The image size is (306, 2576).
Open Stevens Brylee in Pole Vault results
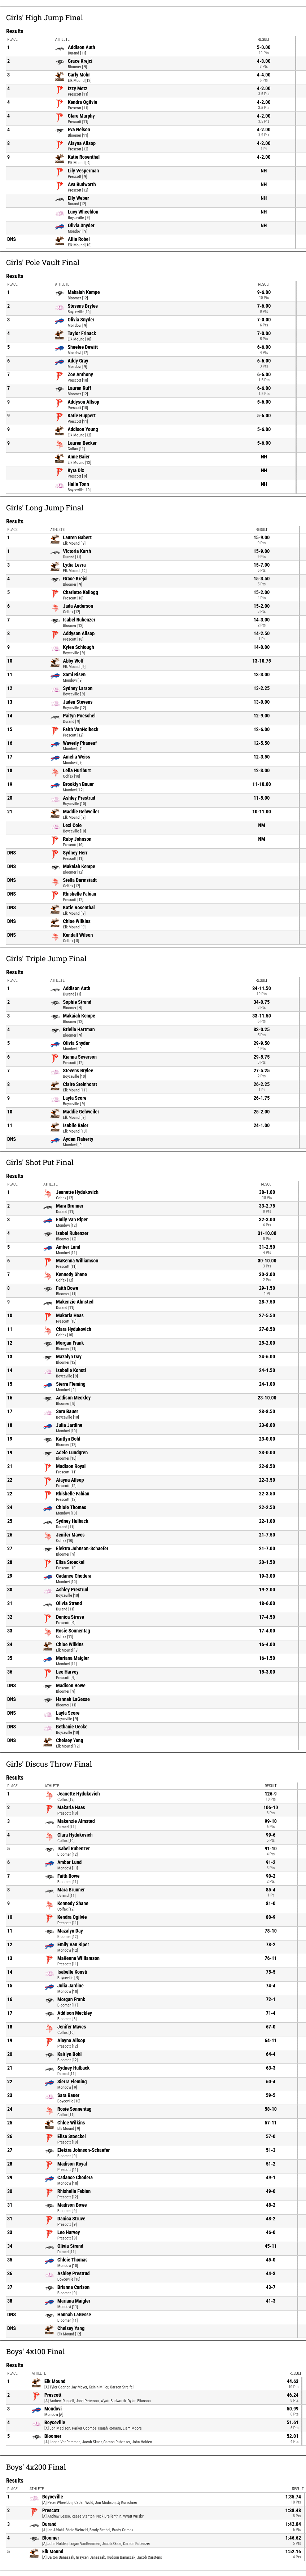[83, 306]
